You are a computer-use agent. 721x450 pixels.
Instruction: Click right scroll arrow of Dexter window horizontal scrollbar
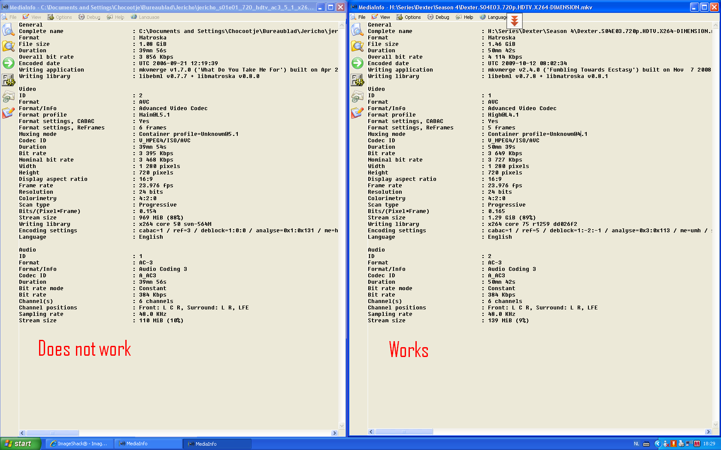coord(708,432)
